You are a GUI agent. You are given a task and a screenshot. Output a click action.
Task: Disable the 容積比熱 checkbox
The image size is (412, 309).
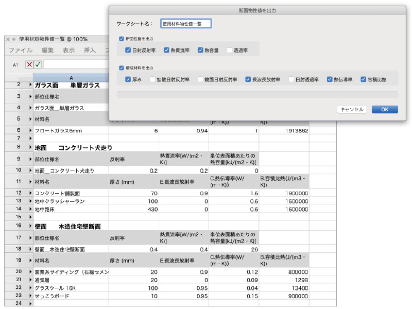pyautogui.click(x=364, y=79)
